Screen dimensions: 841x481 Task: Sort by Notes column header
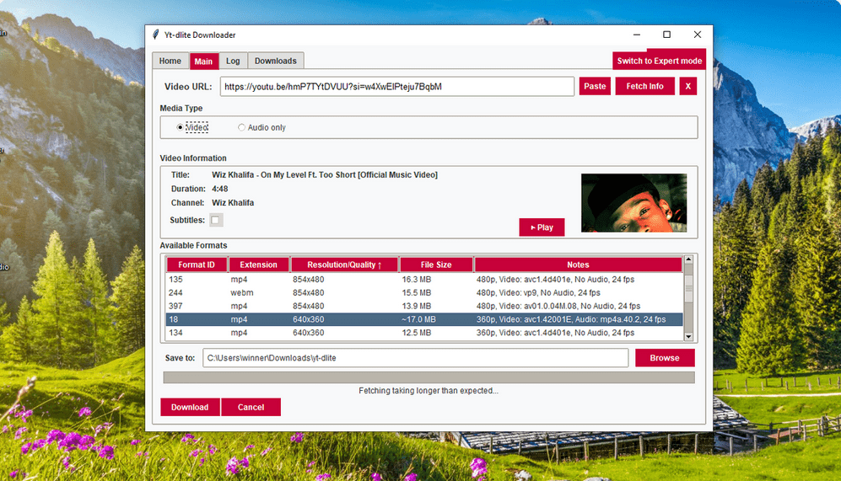click(x=578, y=265)
